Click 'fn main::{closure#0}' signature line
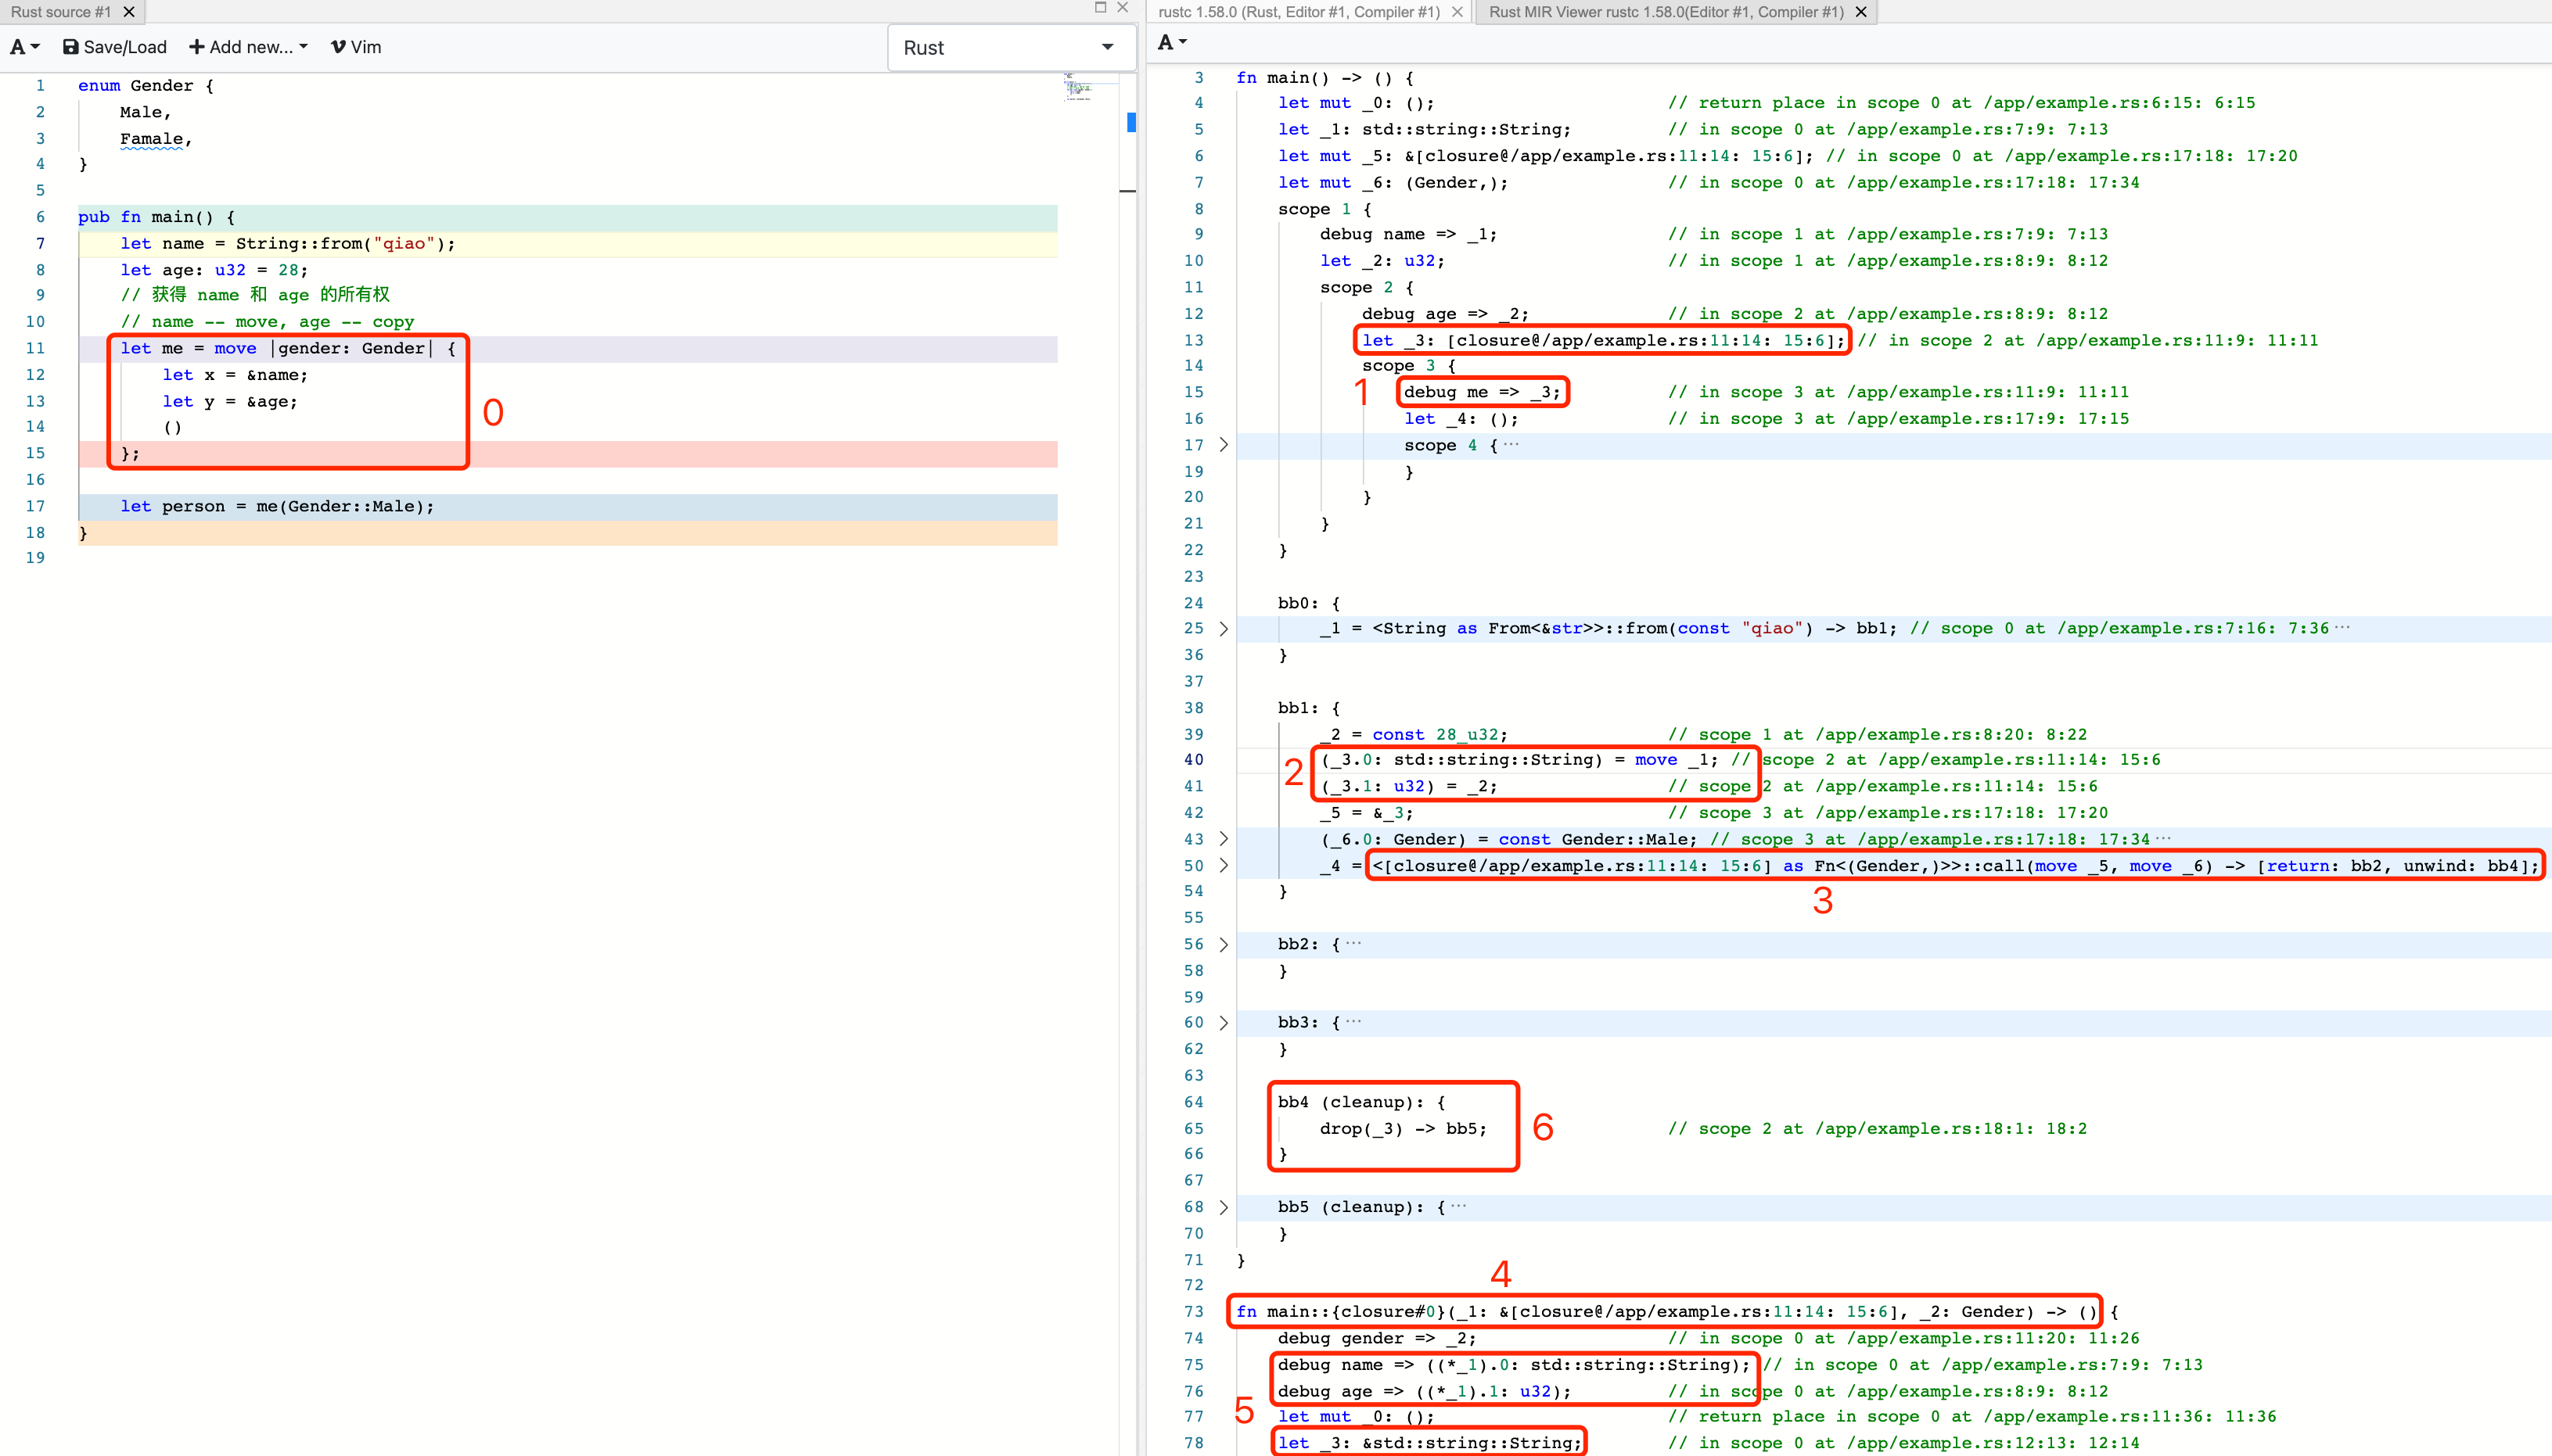Viewport: 2552px width, 1456px height. click(1677, 1311)
